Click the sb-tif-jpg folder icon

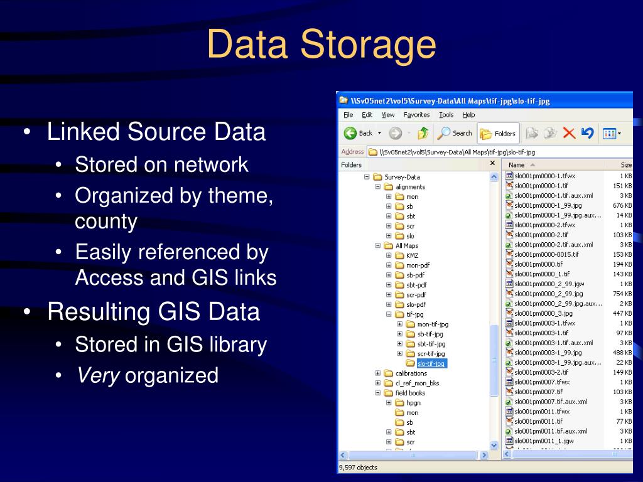411,334
